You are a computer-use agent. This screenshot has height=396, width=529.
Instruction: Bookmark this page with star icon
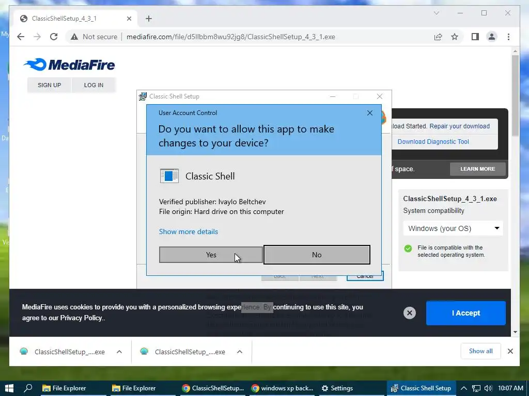pyautogui.click(x=455, y=37)
